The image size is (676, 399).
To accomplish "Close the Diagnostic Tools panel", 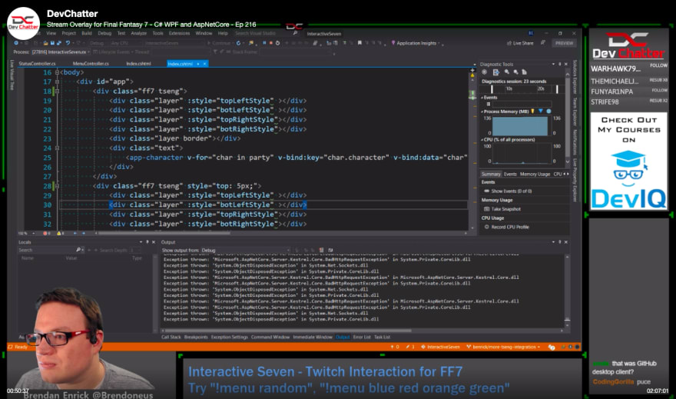I will (x=566, y=65).
